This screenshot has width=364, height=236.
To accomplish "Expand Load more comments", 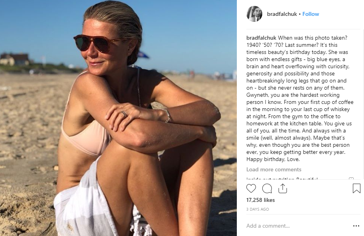I will 274,169.
